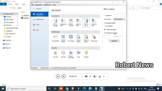Screen dimensions: 162x91
Task: Choose the Images to PDF conversion
Action: 63,23
